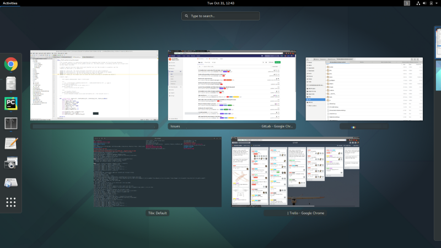Open the Files cabinet icon in dock
This screenshot has height=248, width=441.
(11, 84)
